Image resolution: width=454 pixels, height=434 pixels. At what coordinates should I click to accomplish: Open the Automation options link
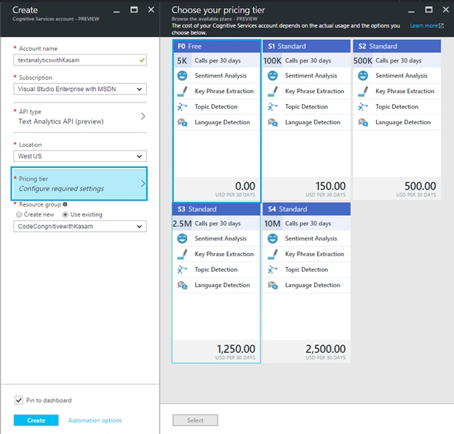coord(95,420)
